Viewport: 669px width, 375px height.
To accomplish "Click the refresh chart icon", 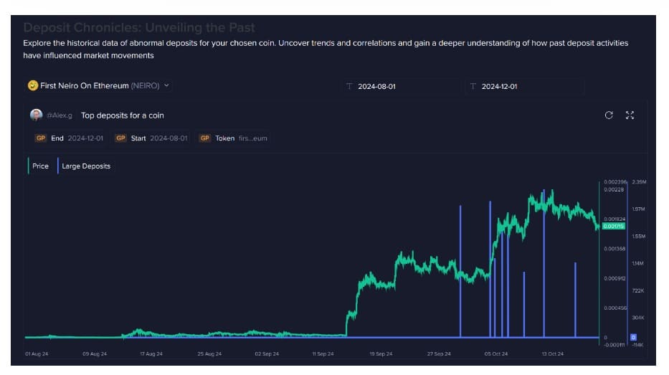I will pos(609,115).
